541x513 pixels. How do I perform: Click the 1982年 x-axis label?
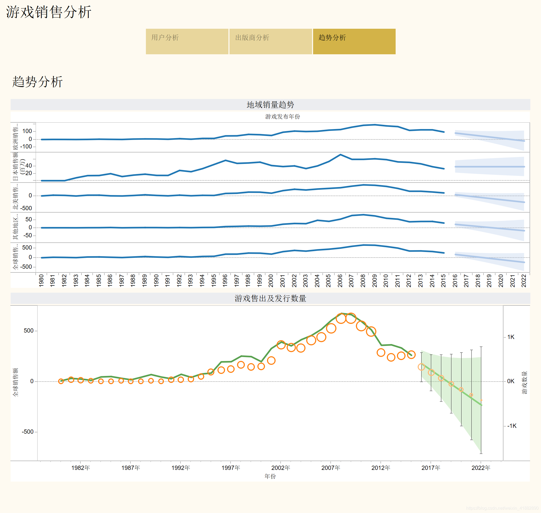(80, 468)
